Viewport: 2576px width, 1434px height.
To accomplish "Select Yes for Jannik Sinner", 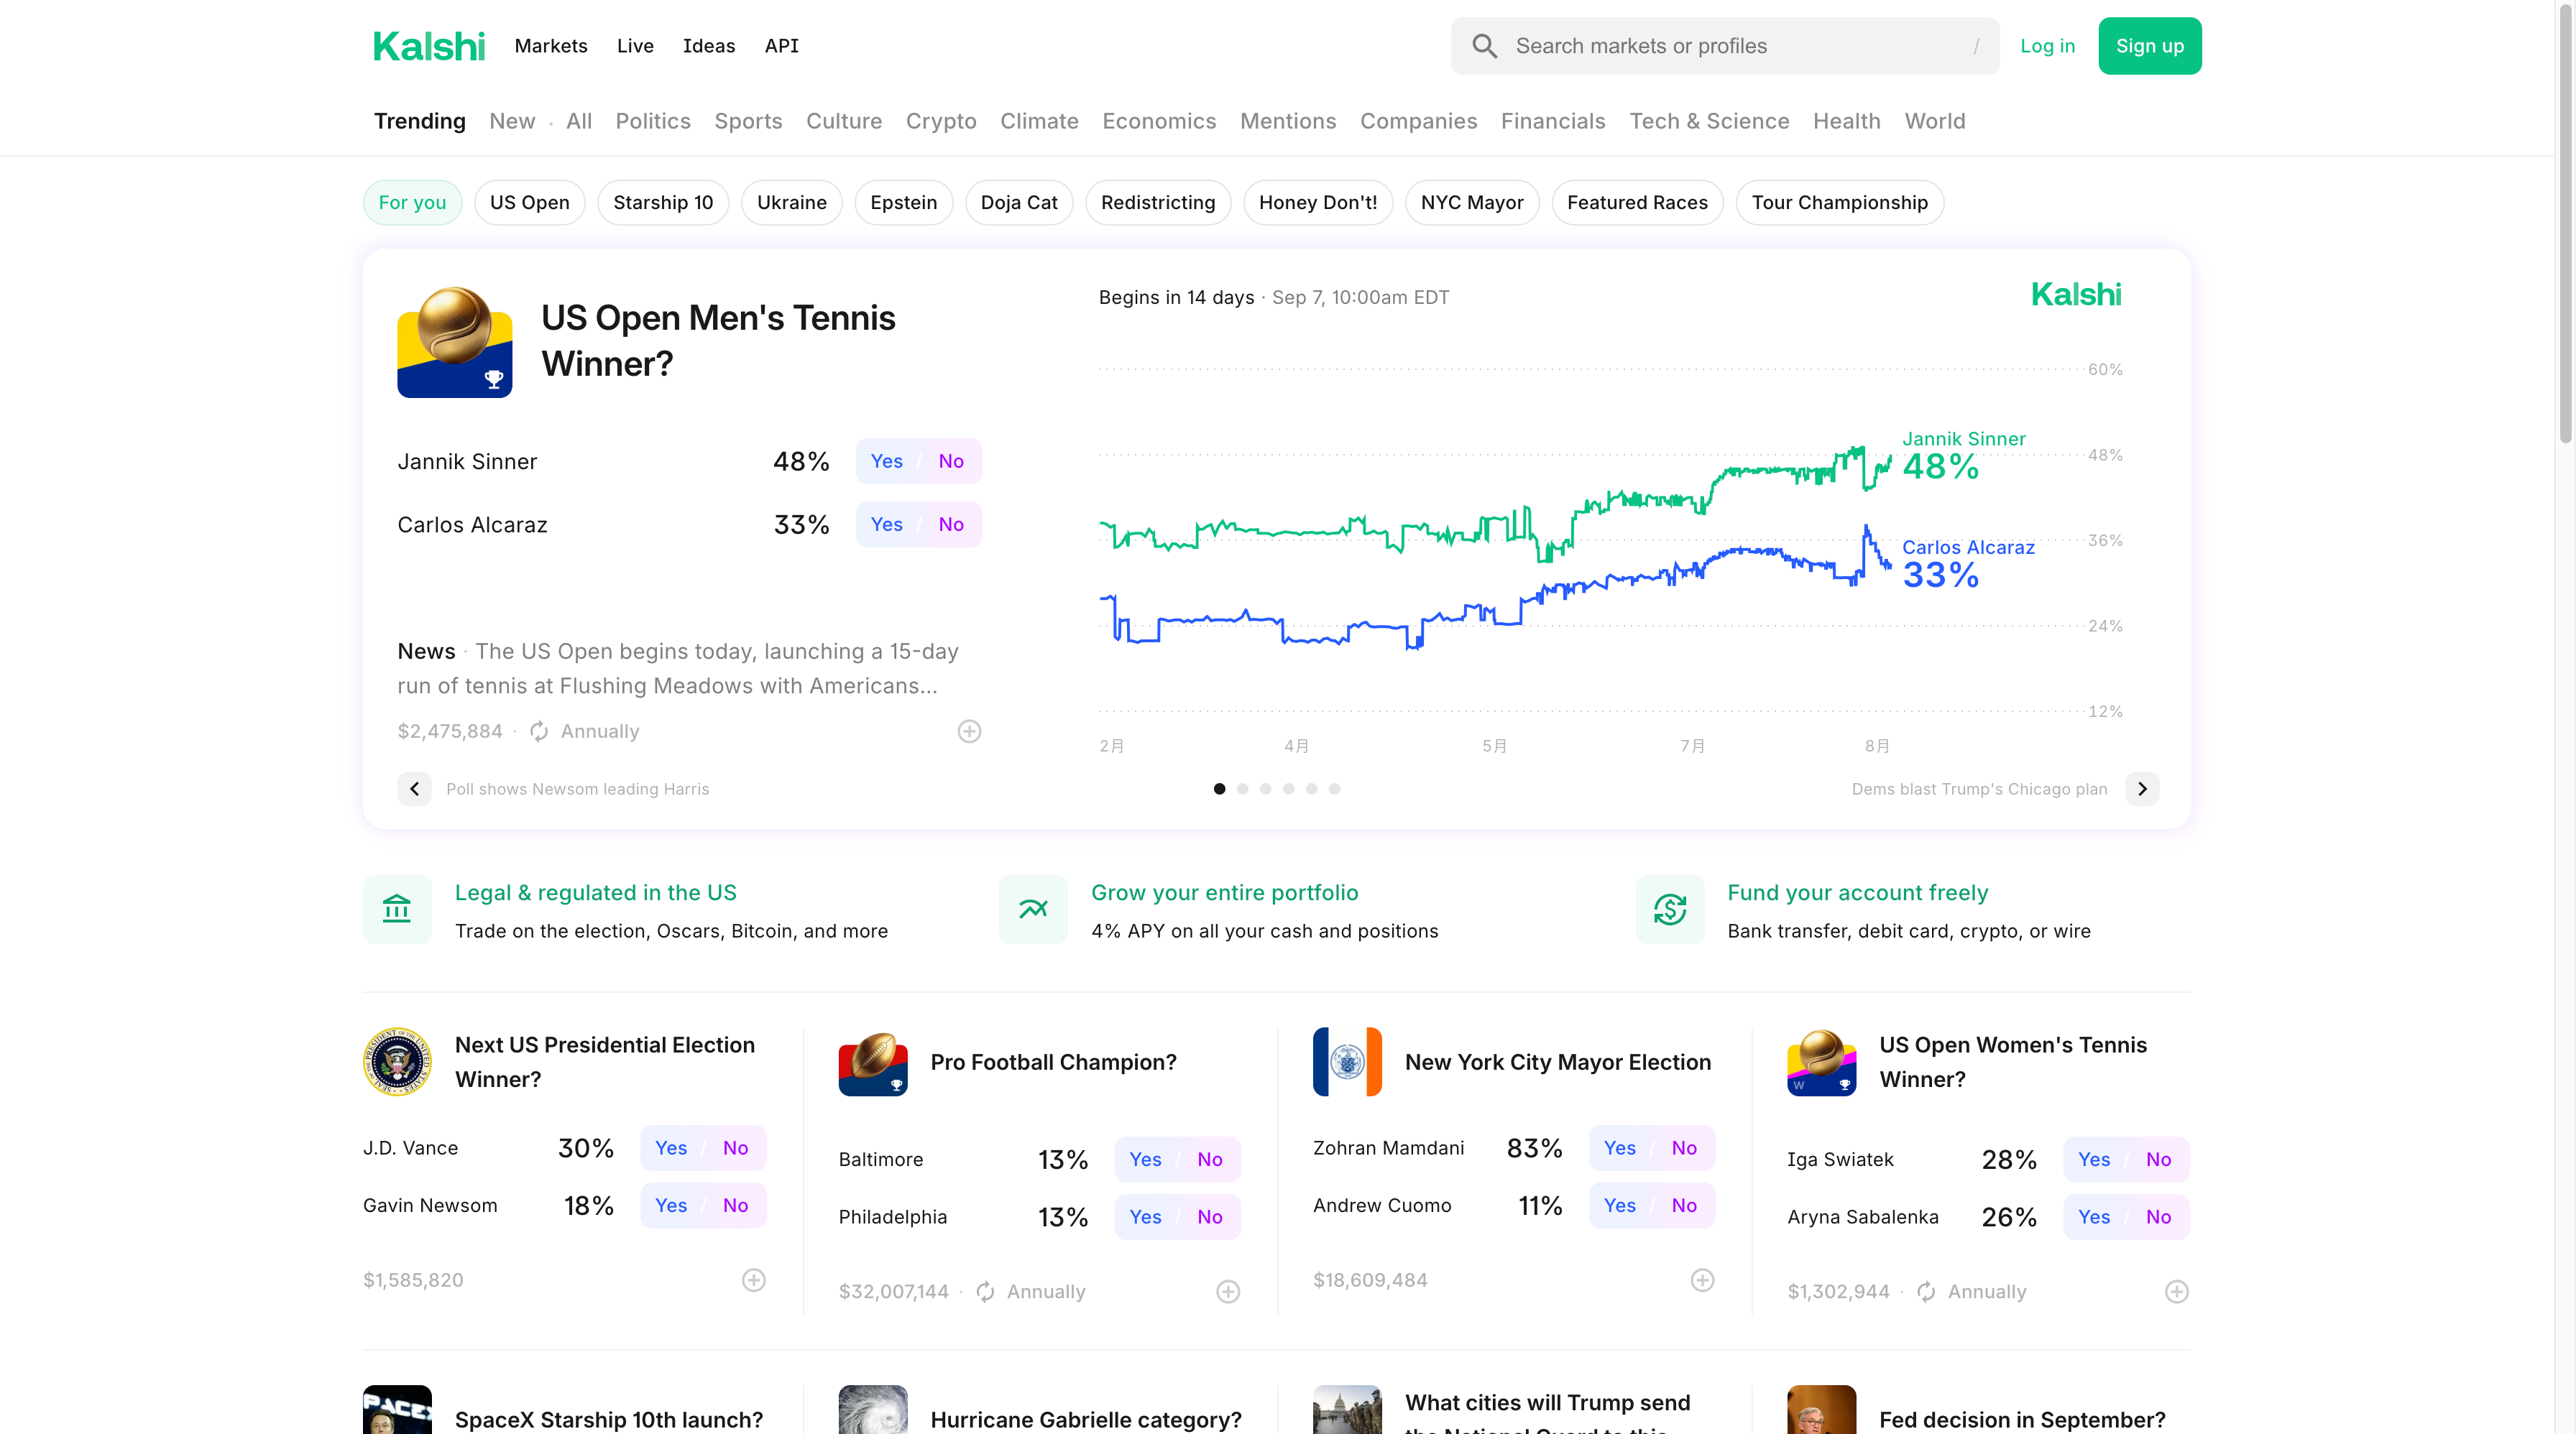I will [x=886, y=462].
